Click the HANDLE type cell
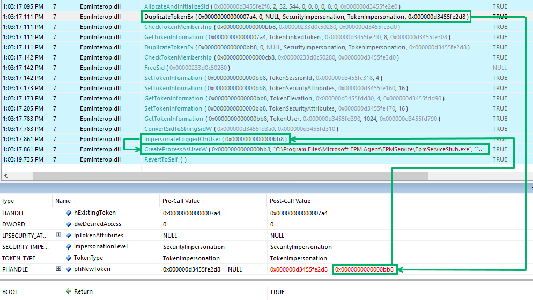Screen dimensions: 533x300 point(13,213)
